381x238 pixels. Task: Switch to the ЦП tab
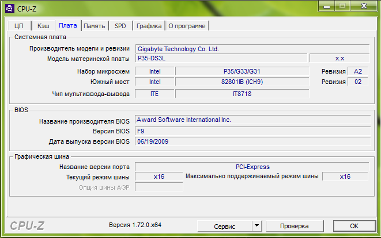tap(19, 26)
